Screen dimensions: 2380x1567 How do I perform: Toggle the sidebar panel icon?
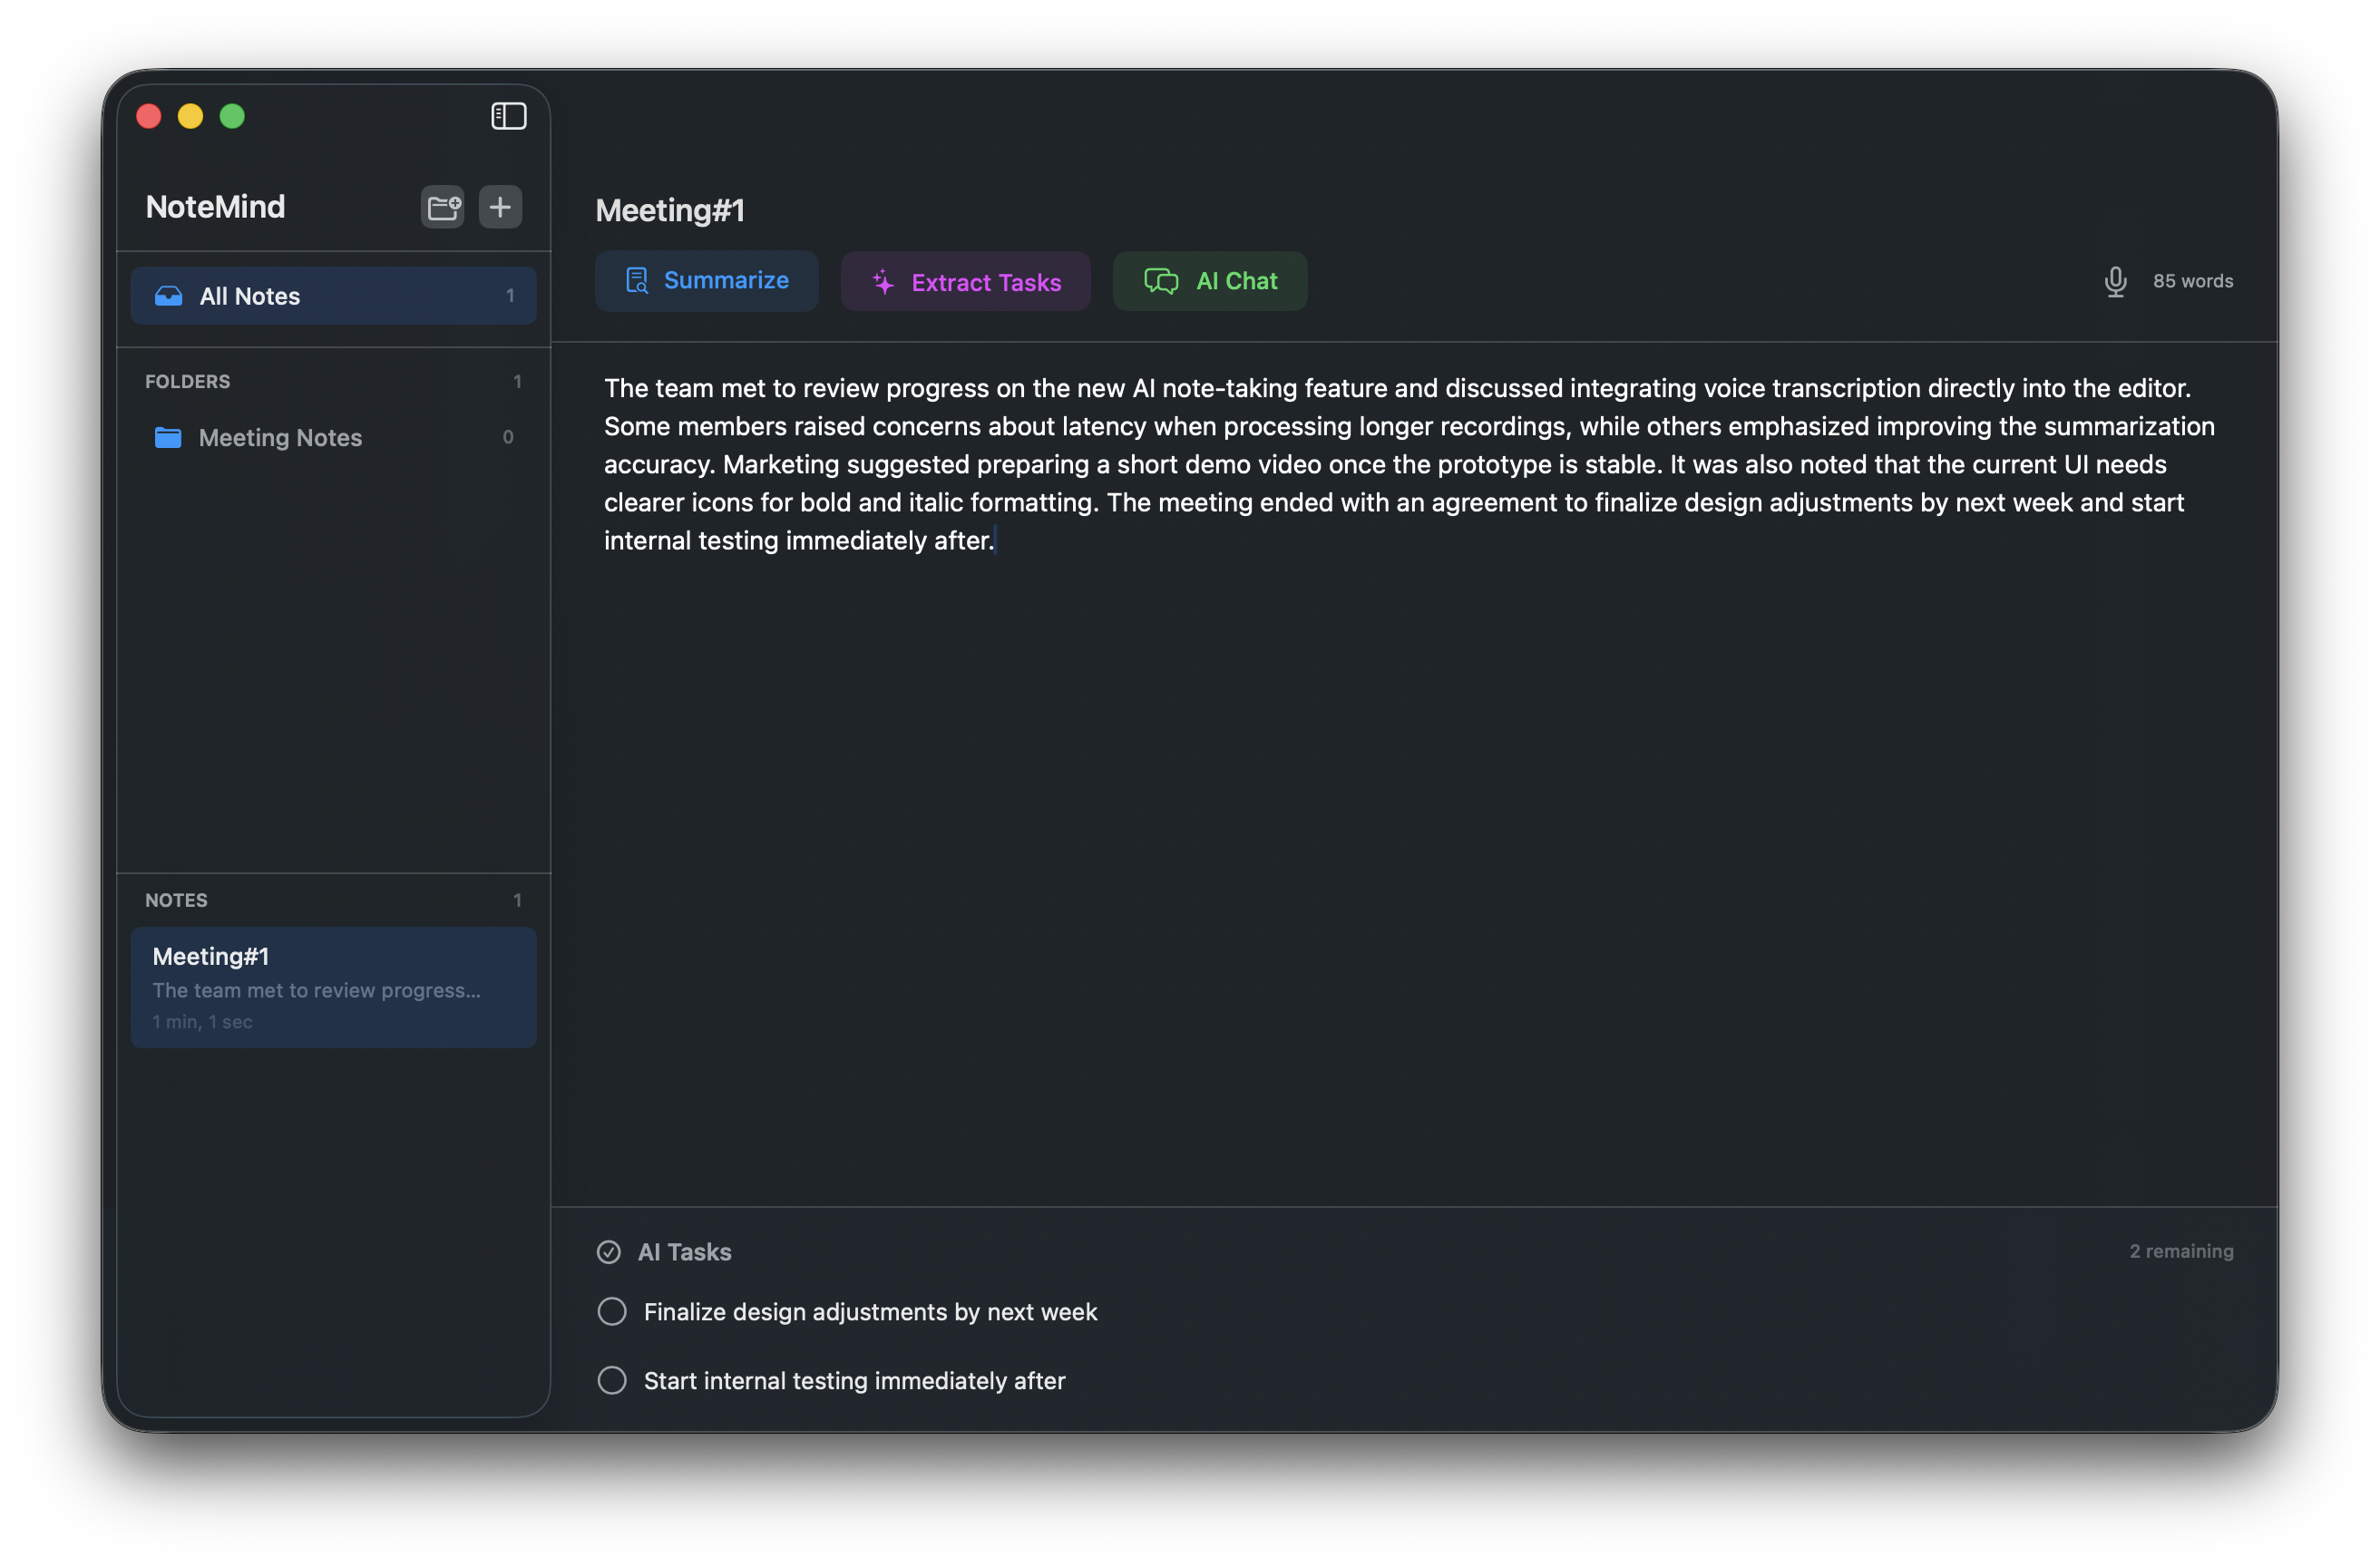508,116
